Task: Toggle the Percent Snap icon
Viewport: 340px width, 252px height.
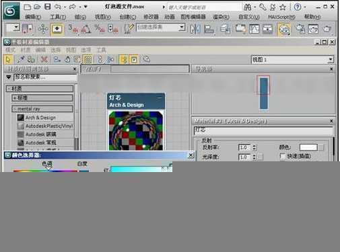Action: (99, 29)
